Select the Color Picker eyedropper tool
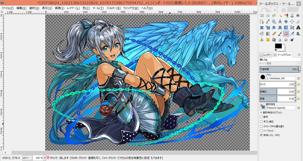Viewport: 303px width, 161px height. click(268, 21)
